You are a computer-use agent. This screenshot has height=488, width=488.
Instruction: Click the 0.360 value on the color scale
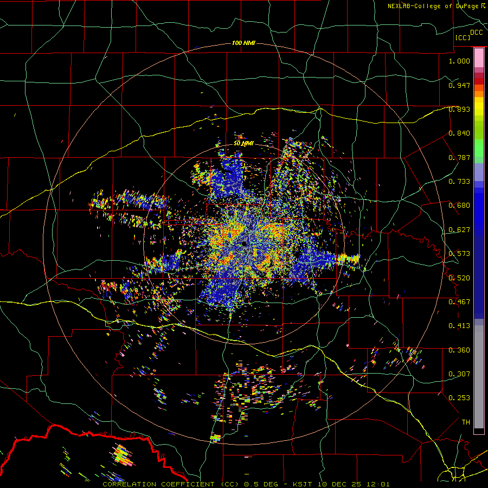coord(459,350)
